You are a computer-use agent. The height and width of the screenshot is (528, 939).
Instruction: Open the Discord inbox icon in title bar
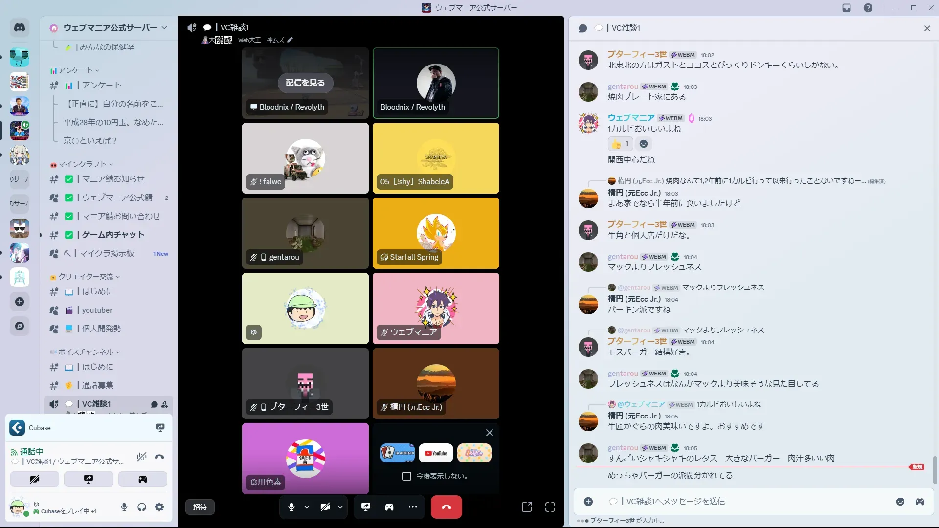[x=847, y=8]
